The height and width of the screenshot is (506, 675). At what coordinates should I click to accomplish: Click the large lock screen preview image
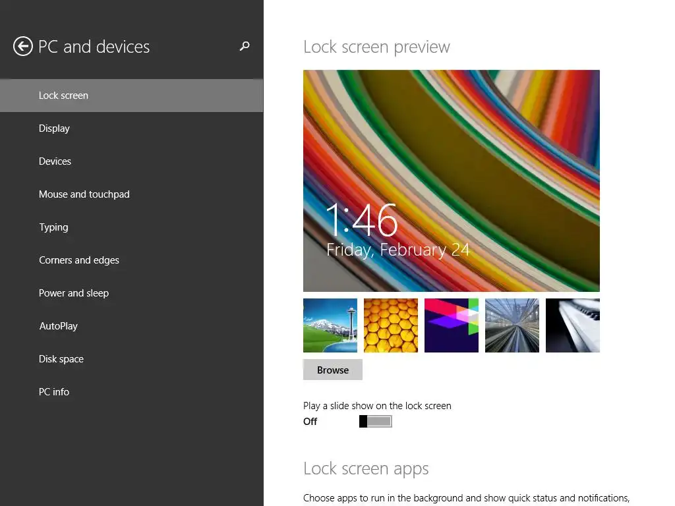pyautogui.click(x=452, y=181)
